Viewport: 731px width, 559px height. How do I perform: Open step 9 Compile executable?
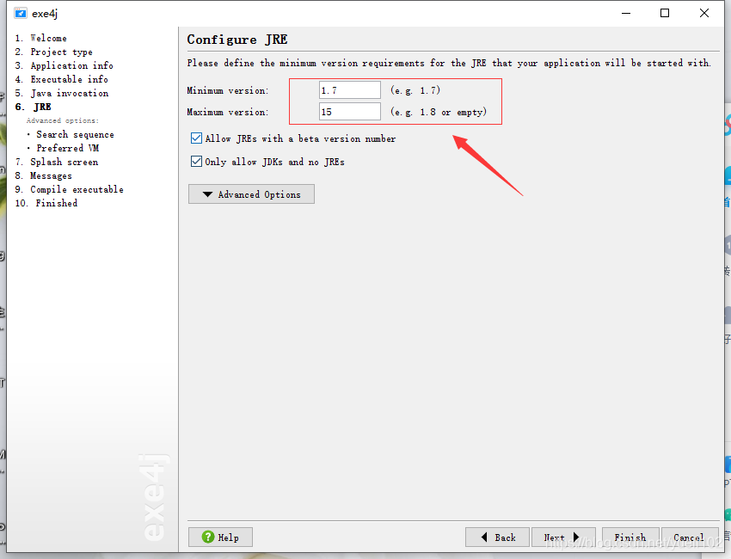69,189
